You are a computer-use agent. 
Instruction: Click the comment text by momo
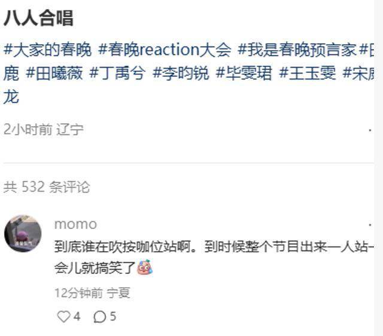[x=214, y=257]
